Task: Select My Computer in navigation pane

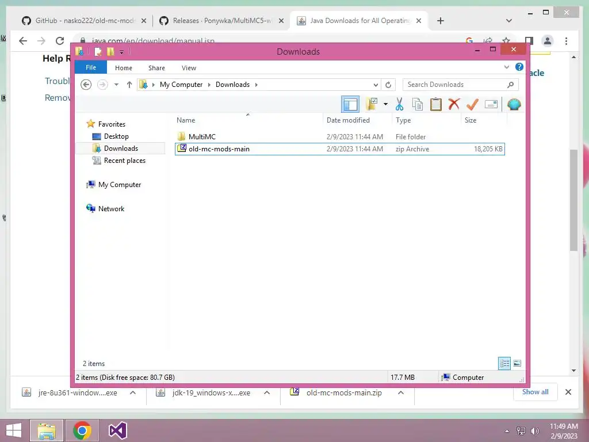Action: (x=120, y=185)
